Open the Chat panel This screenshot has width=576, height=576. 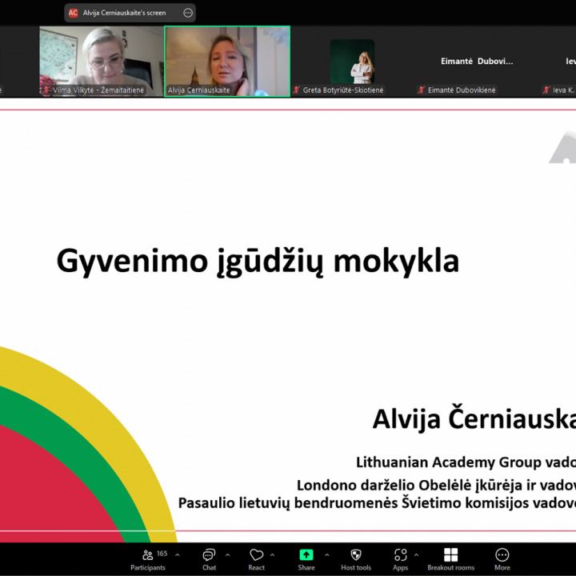209,559
